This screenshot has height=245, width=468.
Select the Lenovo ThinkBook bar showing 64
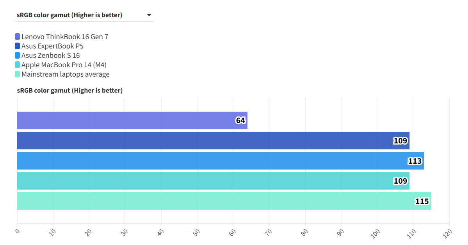pyautogui.click(x=125, y=120)
